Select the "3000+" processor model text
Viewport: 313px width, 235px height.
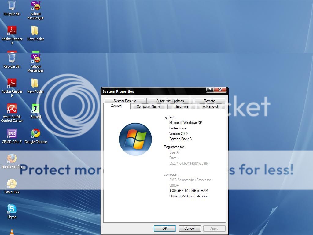(x=174, y=185)
